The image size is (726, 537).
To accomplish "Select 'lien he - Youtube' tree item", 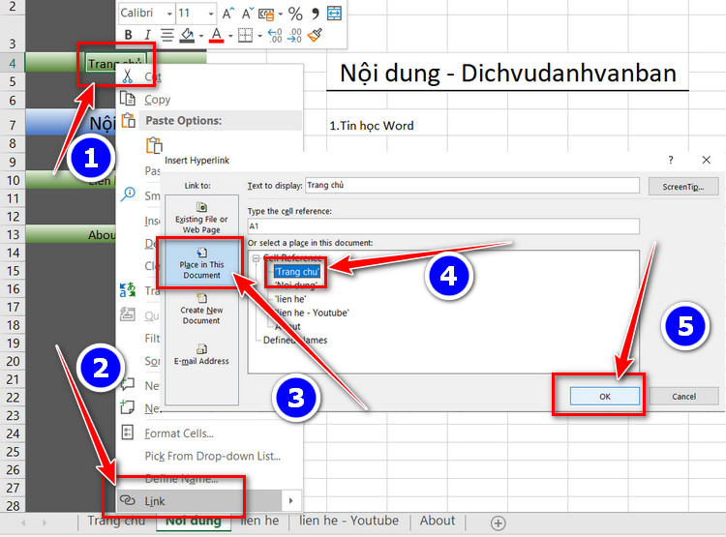I will pos(311,313).
